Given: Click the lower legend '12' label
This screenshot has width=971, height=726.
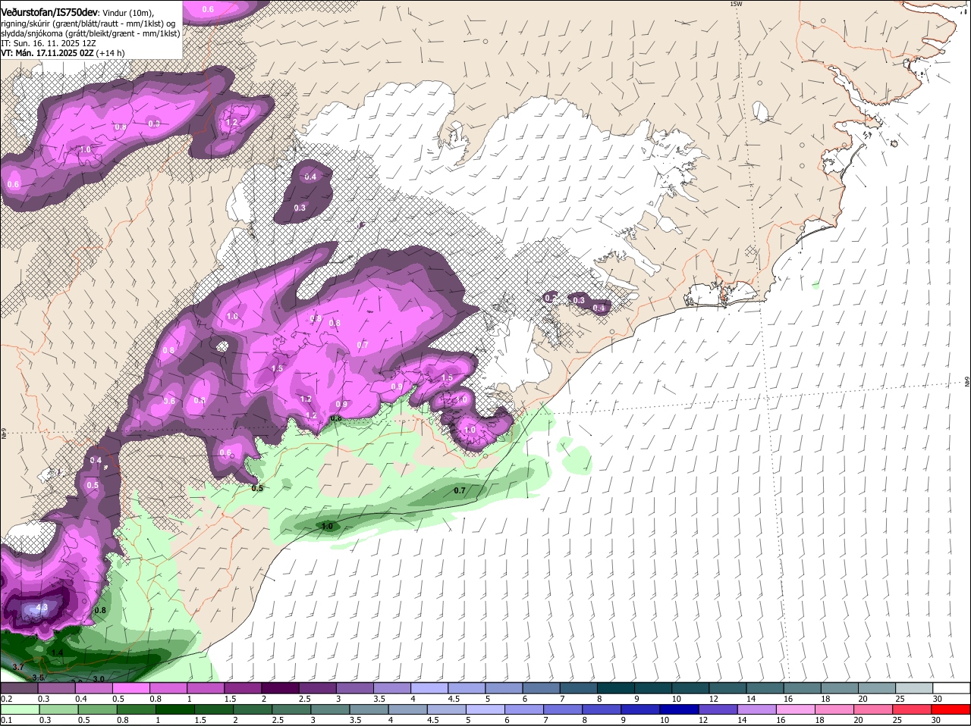Looking at the screenshot, I should point(704,719).
